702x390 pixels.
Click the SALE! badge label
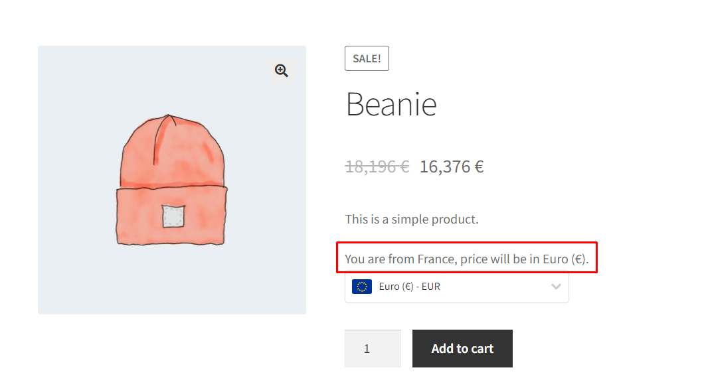pos(367,58)
